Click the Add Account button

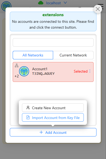(53, 132)
